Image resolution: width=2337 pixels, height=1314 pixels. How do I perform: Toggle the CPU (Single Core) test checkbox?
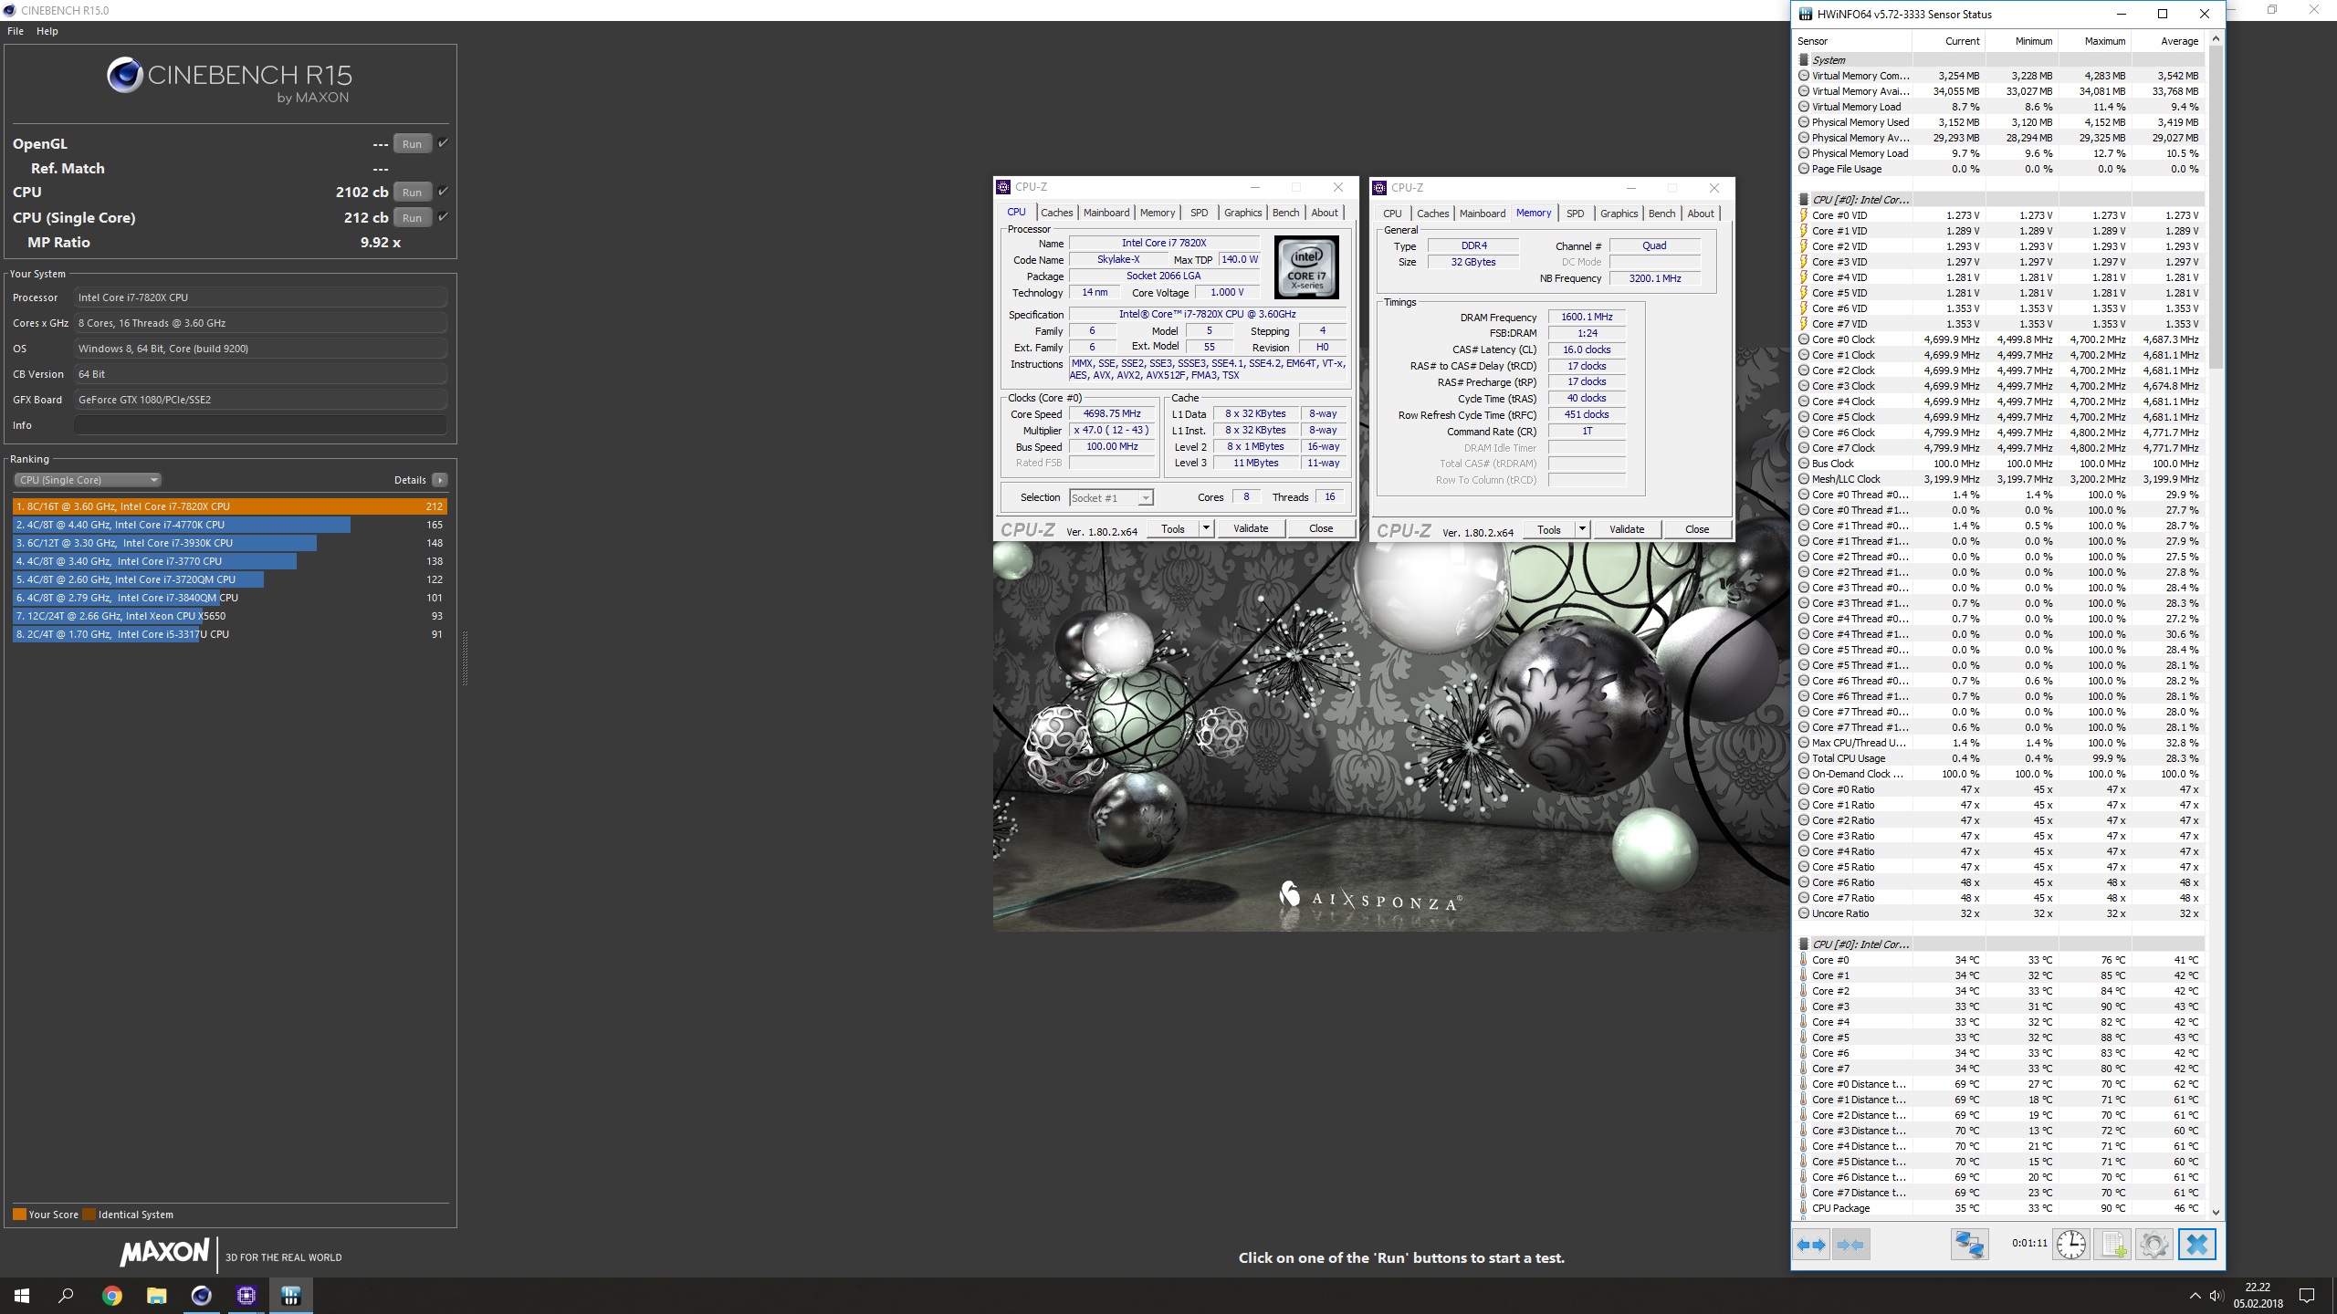click(443, 217)
